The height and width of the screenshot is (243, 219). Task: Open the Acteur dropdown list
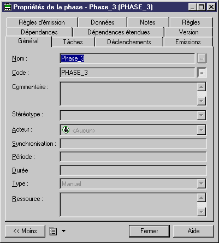click(202, 130)
